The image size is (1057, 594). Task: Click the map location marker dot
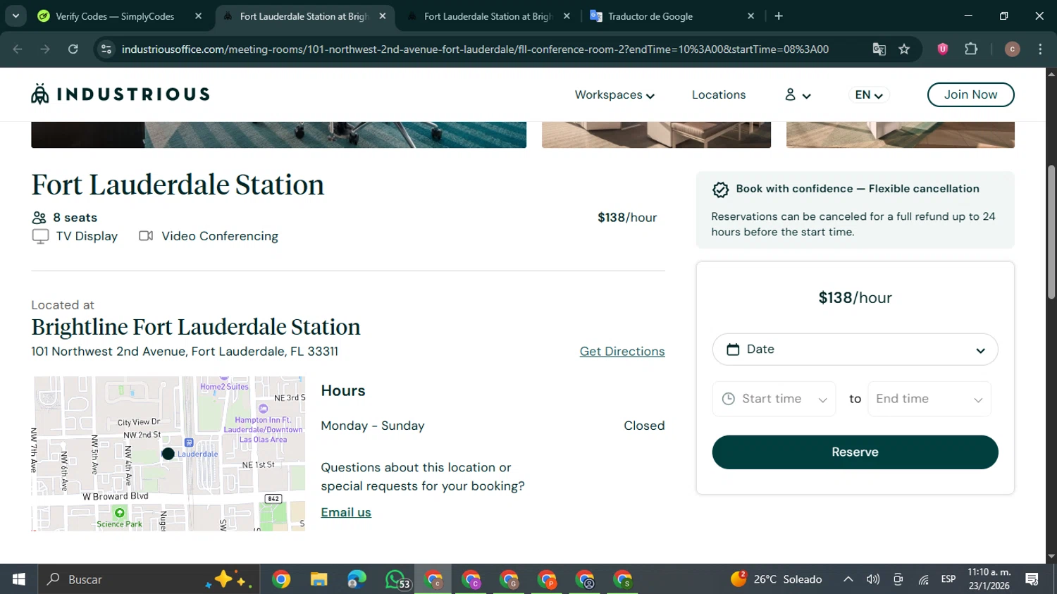168,454
